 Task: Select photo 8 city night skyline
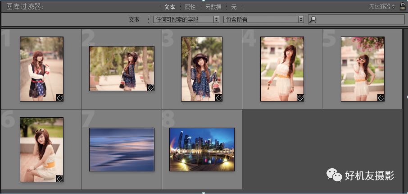point(202,149)
